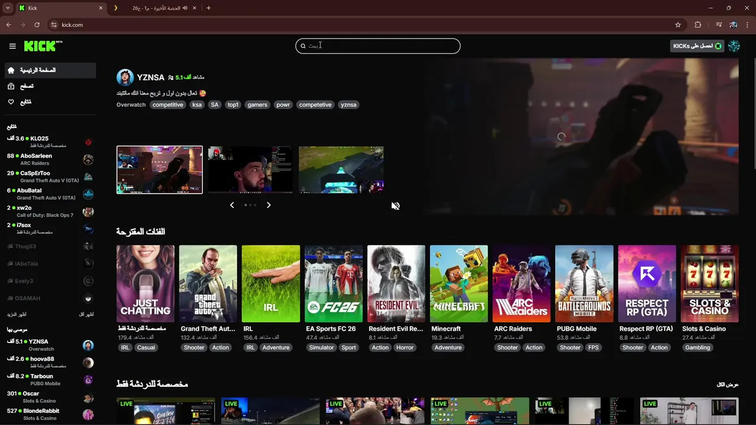Viewport: 756px width, 425px height.
Task: Open the Just Chatting category card
Action: coord(145,284)
